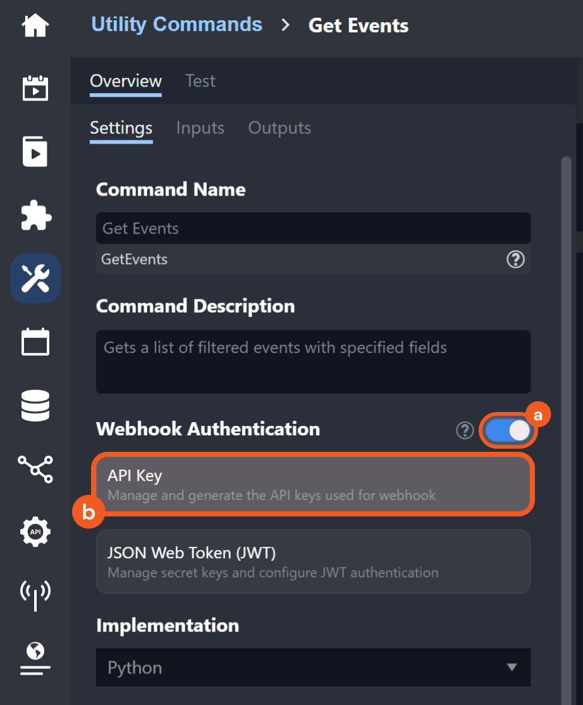Viewport: 583px width, 705px height.
Task: Switch to the Inputs tab
Action: click(x=200, y=128)
